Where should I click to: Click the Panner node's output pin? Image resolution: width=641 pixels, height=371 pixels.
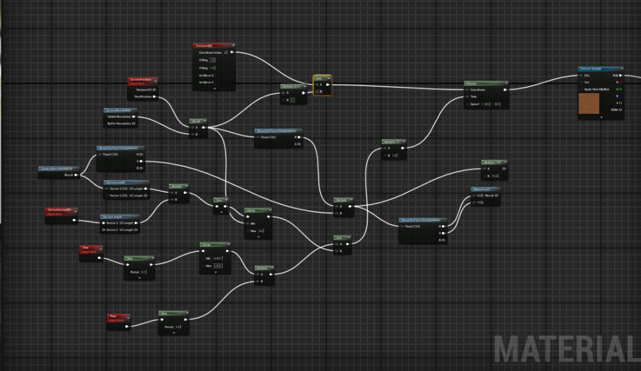(505, 90)
